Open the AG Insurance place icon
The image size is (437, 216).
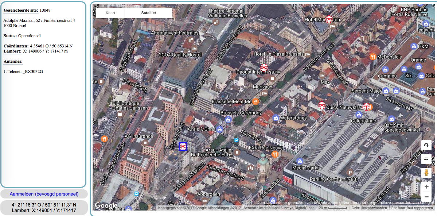145,143
